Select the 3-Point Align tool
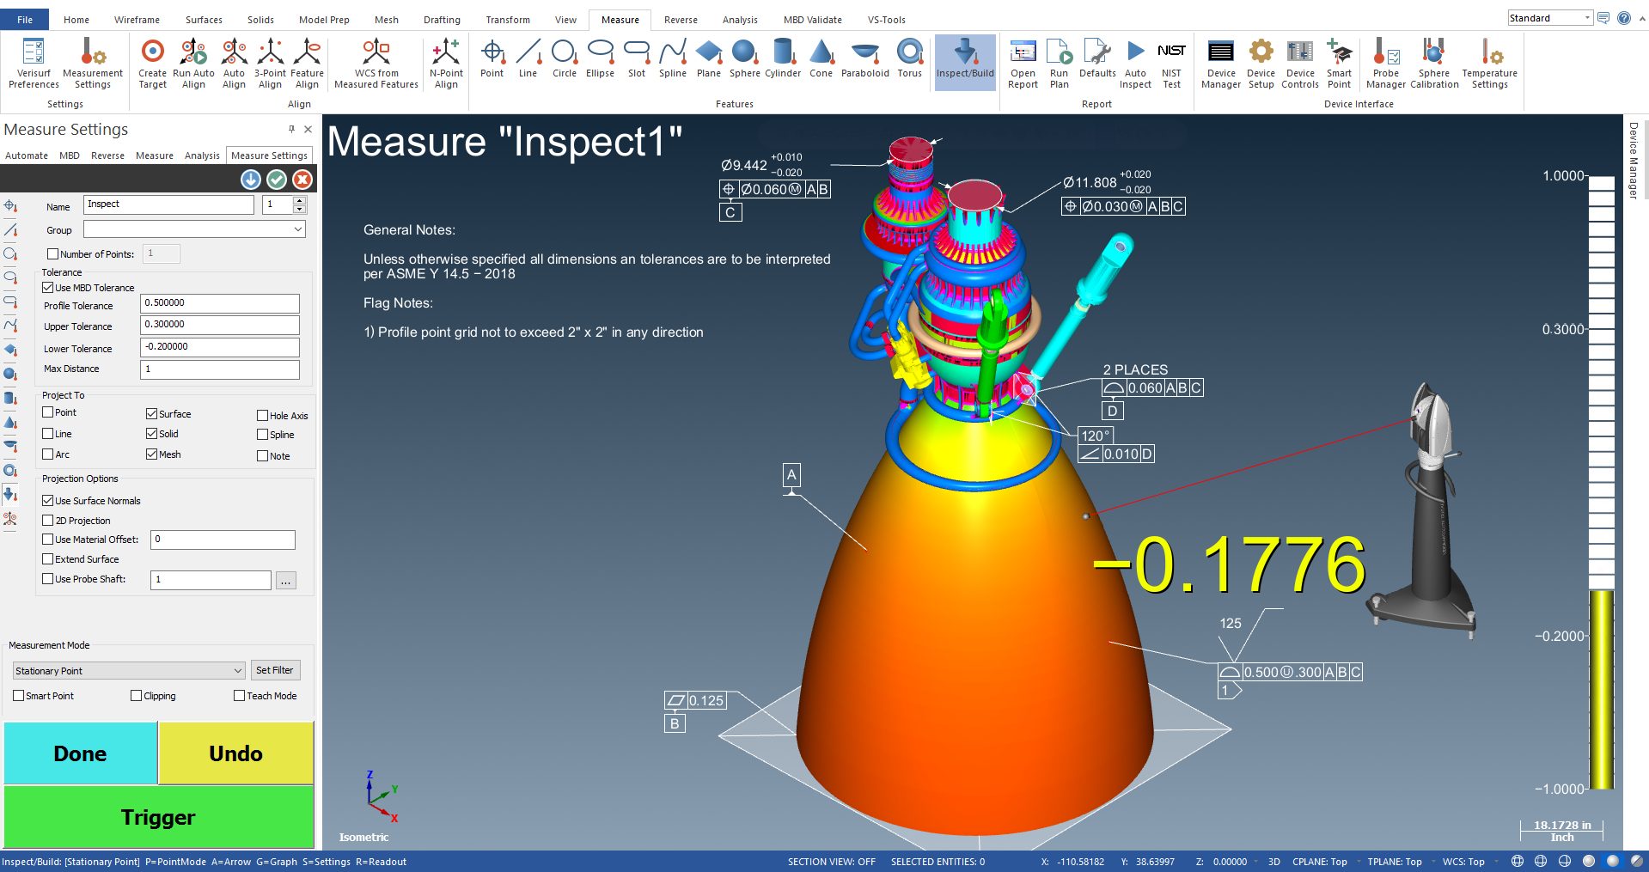The image size is (1649, 872). pyautogui.click(x=270, y=60)
